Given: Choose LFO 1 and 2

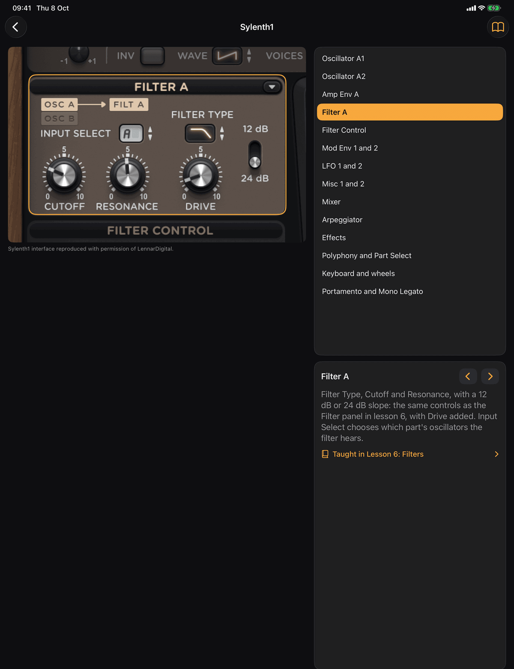Looking at the screenshot, I should pyautogui.click(x=409, y=166).
